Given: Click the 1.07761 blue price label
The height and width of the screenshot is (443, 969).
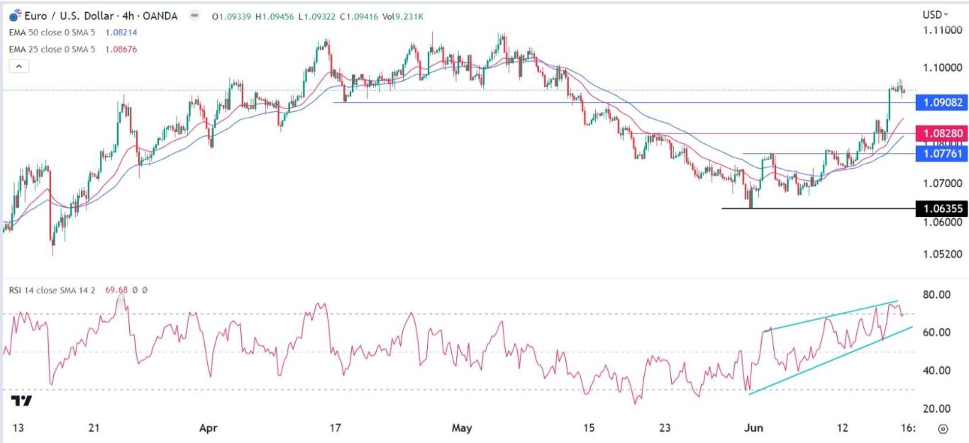Looking at the screenshot, I should (x=941, y=153).
